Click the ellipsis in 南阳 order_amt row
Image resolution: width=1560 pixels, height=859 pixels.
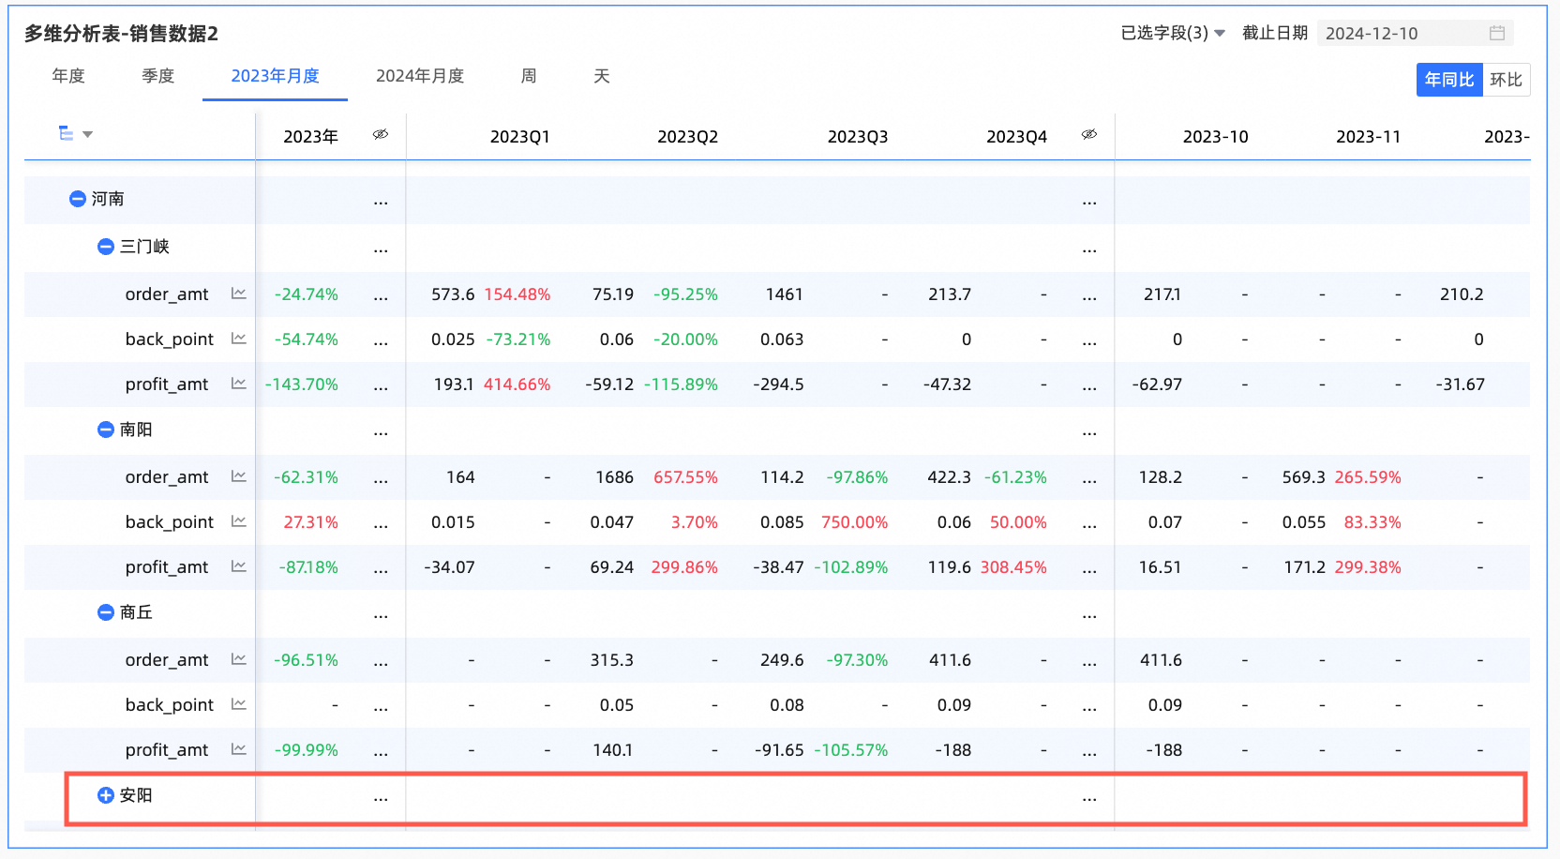381,478
